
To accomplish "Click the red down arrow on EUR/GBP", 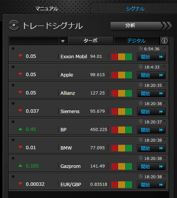I will 20,184.
